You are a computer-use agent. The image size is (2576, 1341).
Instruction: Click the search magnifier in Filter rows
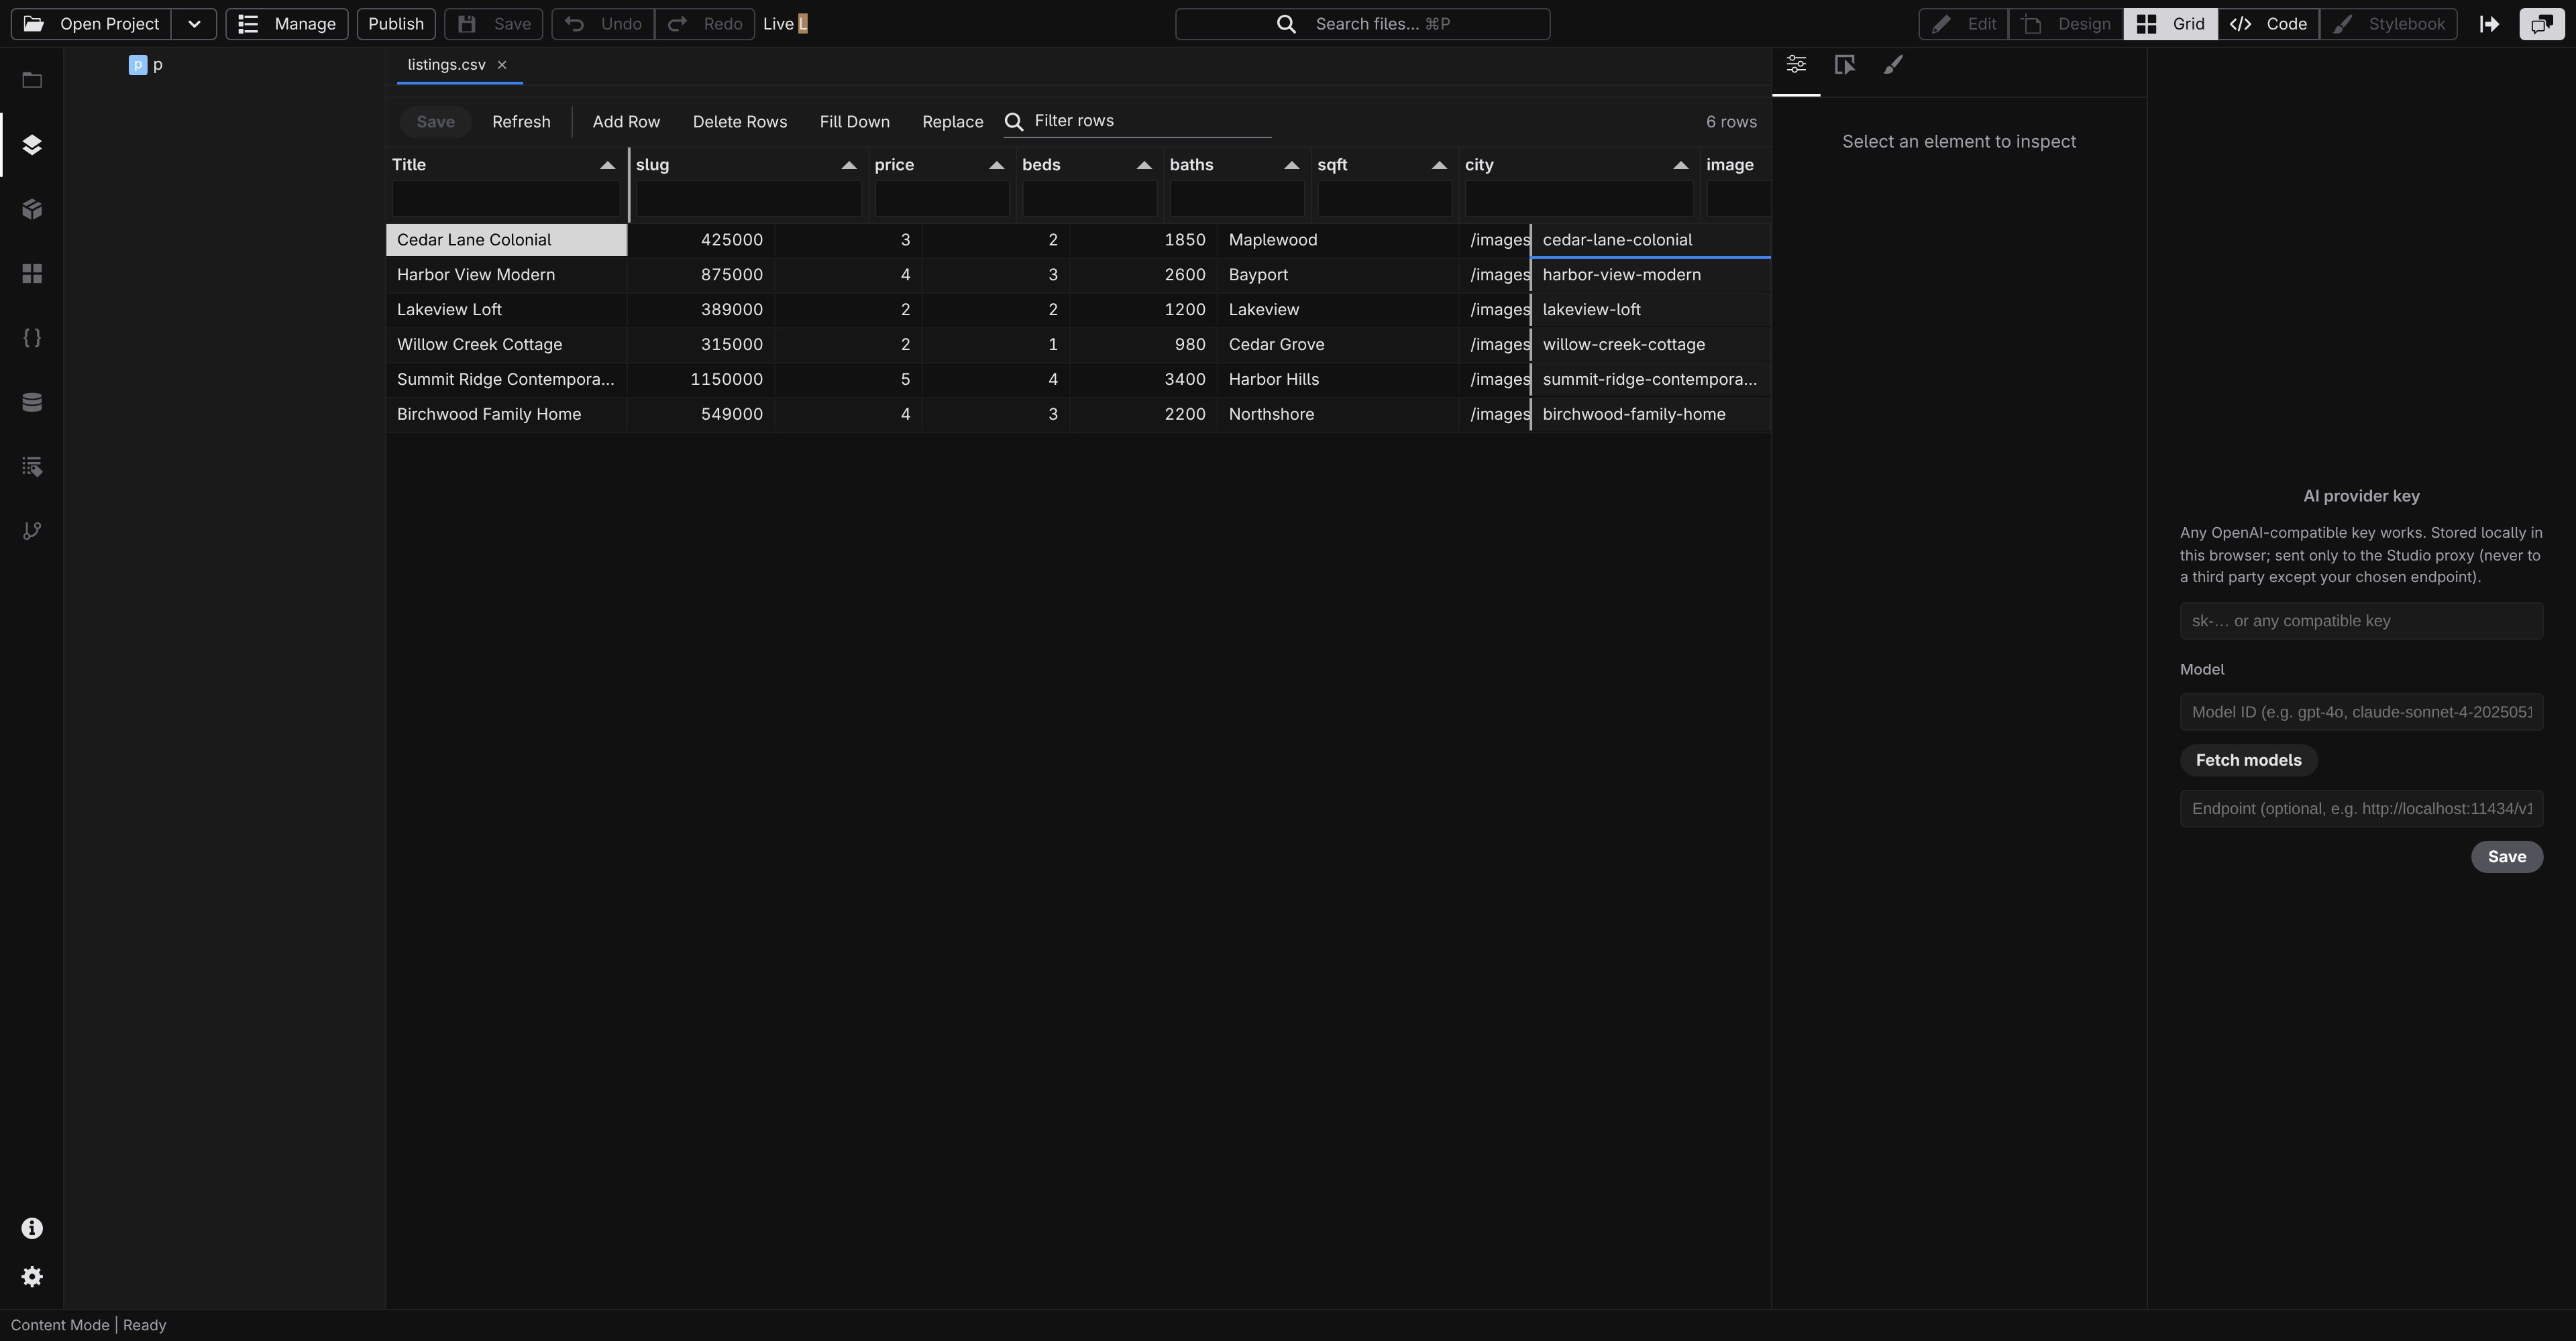[x=1014, y=122]
